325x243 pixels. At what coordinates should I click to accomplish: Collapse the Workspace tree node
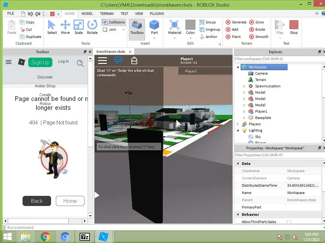point(238,67)
